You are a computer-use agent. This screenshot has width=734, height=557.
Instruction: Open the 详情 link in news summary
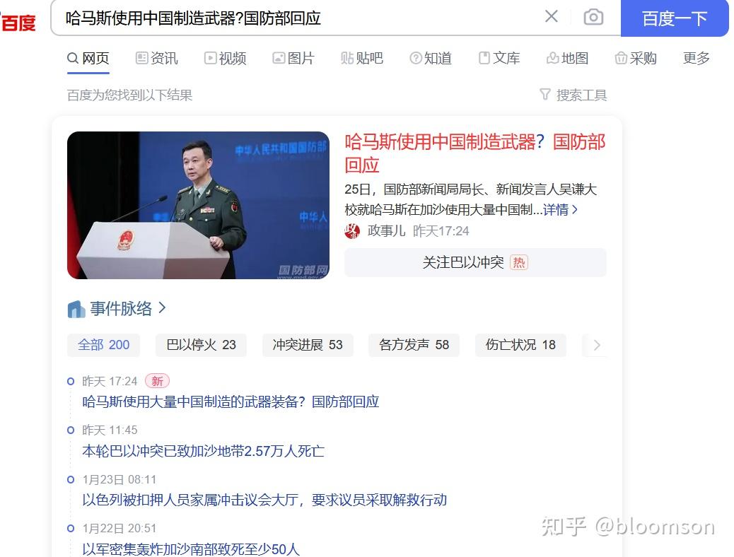tap(560, 210)
